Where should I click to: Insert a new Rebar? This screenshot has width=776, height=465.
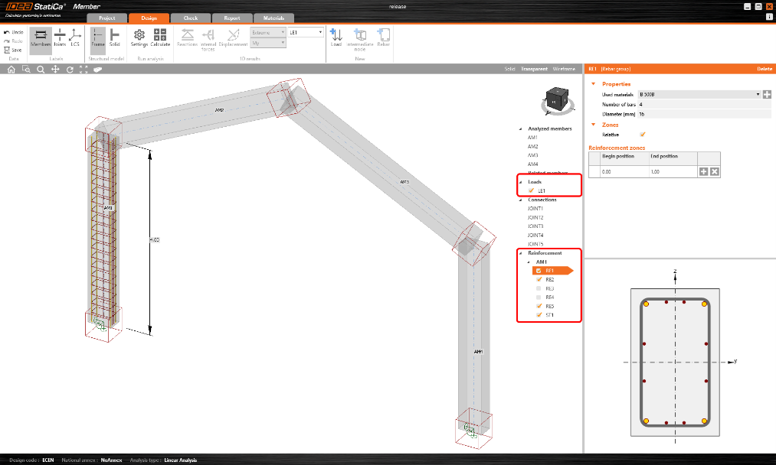click(x=384, y=37)
